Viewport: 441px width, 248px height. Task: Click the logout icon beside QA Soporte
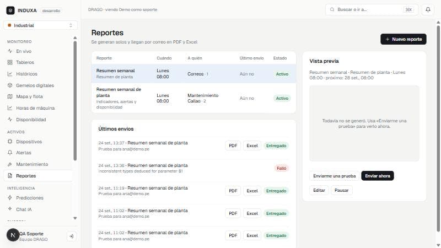click(x=72, y=236)
